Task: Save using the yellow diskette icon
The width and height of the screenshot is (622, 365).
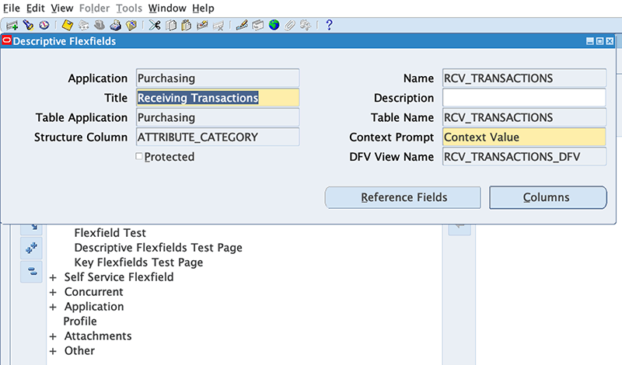Action: pyautogui.click(x=68, y=26)
